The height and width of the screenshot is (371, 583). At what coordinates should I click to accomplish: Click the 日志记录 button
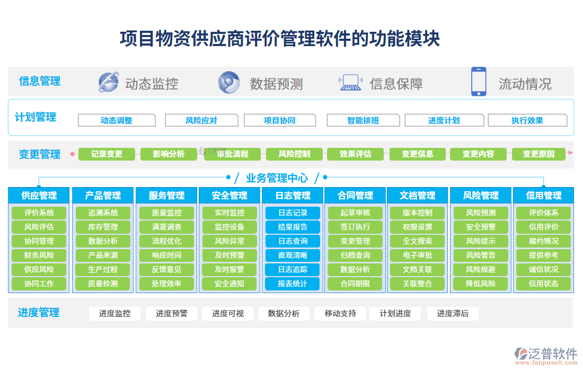tap(292, 213)
